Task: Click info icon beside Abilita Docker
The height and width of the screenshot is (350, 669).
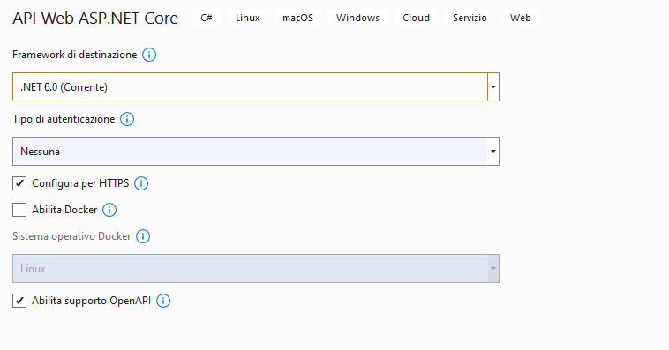Action: (x=109, y=210)
